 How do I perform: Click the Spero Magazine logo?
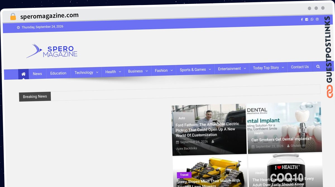click(x=52, y=51)
